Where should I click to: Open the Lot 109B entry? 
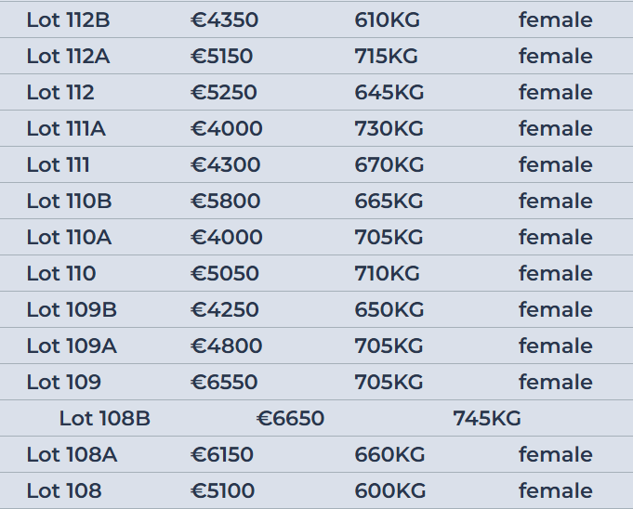tap(72, 309)
